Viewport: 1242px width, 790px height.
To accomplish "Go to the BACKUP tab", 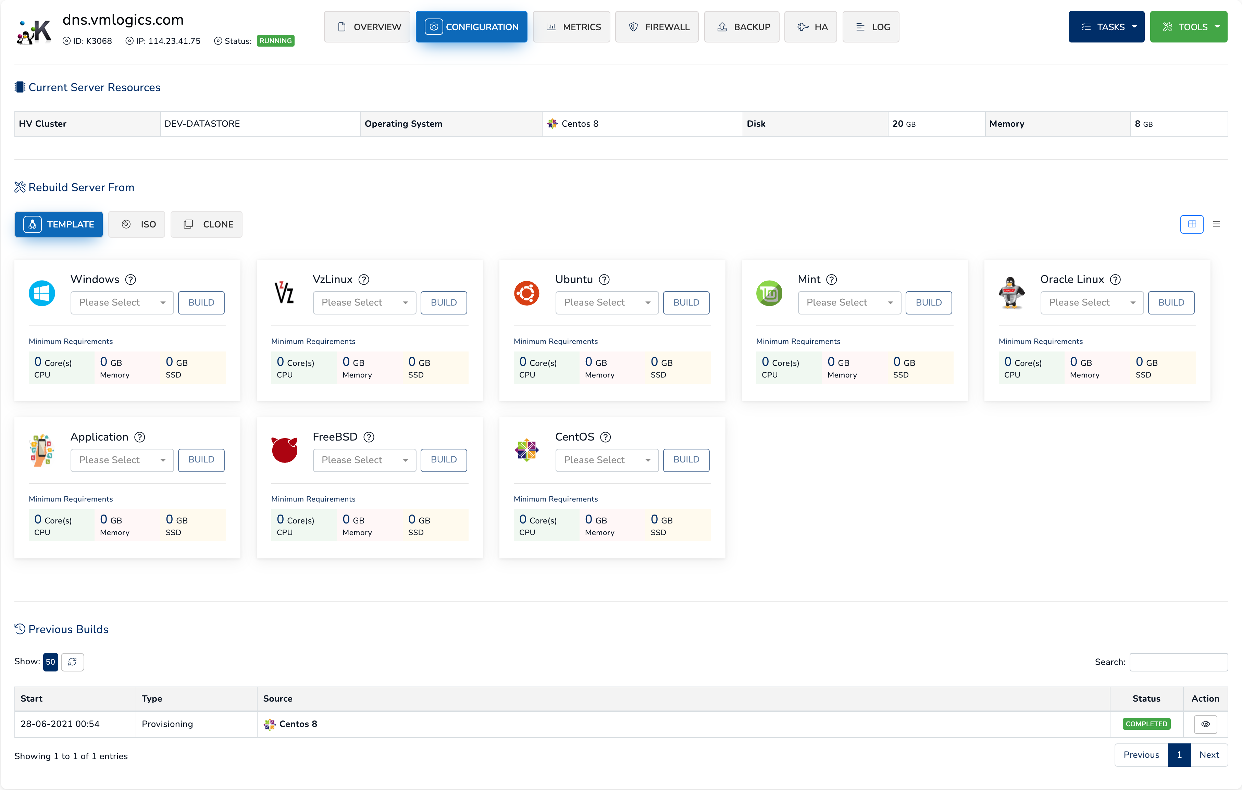I will 742,27.
